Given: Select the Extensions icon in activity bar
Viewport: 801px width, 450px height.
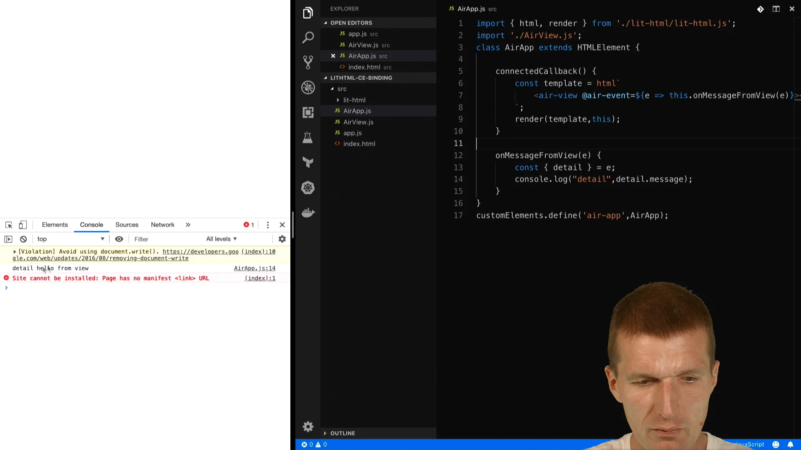Looking at the screenshot, I should pos(308,112).
